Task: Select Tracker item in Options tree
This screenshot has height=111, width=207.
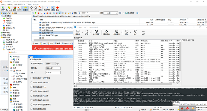Action: point(22,73)
